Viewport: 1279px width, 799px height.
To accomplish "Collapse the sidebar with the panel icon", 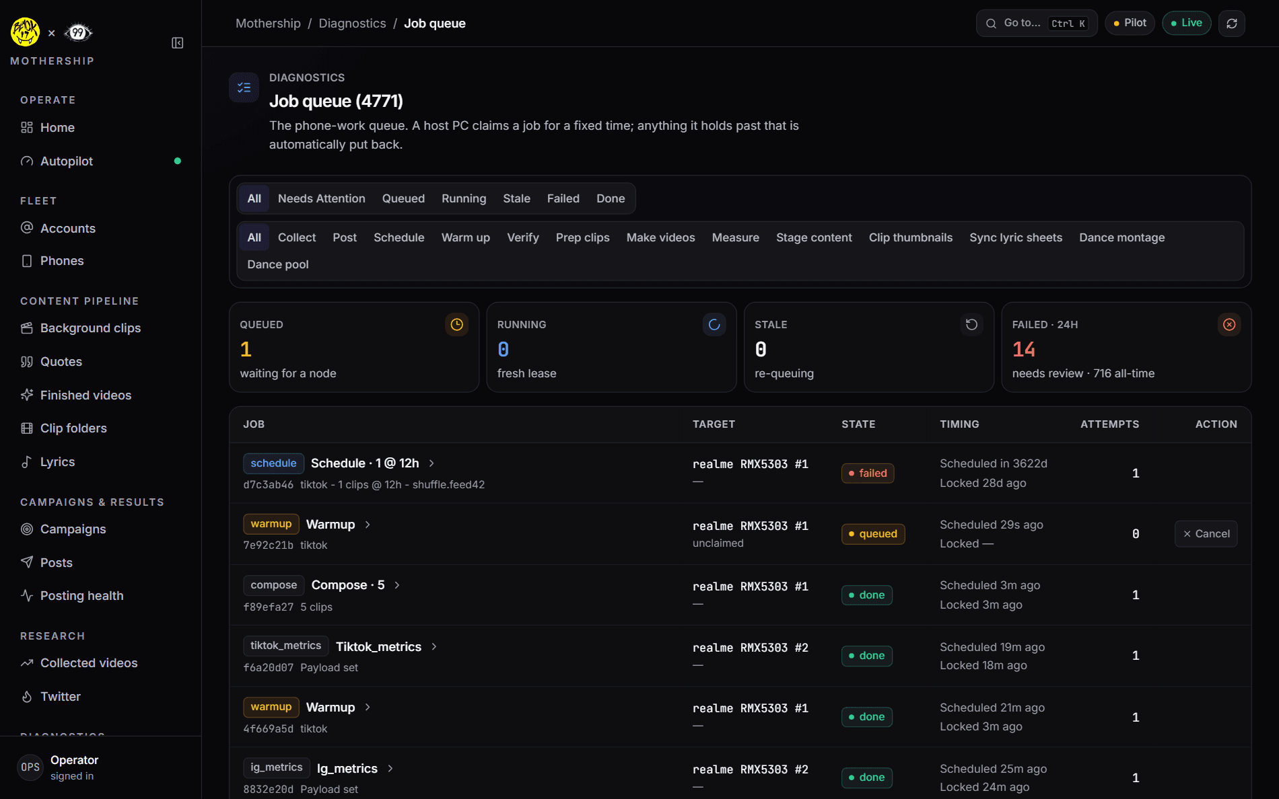I will coord(178,43).
